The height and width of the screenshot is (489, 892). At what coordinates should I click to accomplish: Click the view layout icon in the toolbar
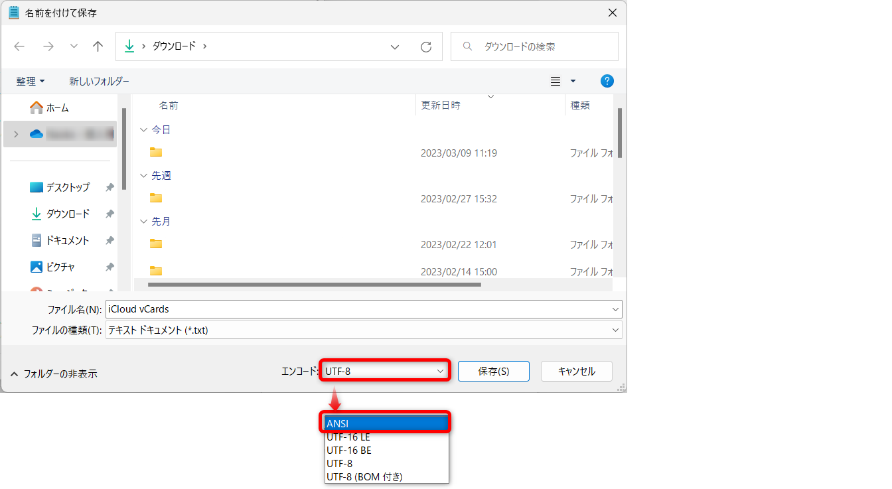coord(556,81)
